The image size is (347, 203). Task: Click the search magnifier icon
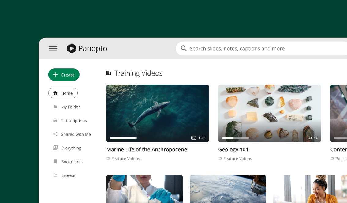click(x=184, y=48)
